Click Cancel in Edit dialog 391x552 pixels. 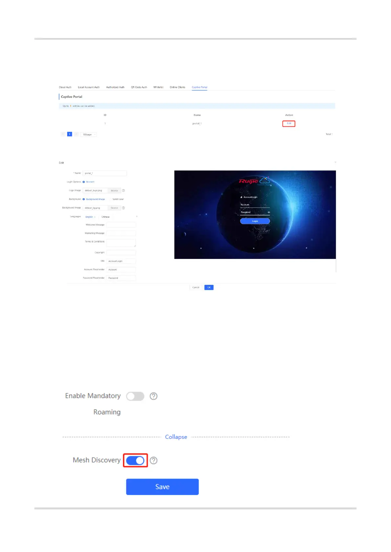point(196,287)
